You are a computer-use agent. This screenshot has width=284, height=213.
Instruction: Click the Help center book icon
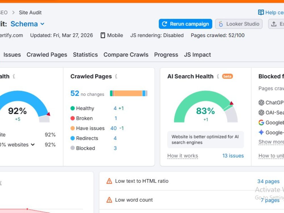pos(261,12)
